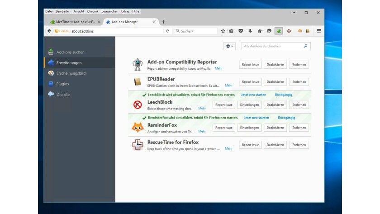Open the Bearbeiten menu

click(x=63, y=11)
